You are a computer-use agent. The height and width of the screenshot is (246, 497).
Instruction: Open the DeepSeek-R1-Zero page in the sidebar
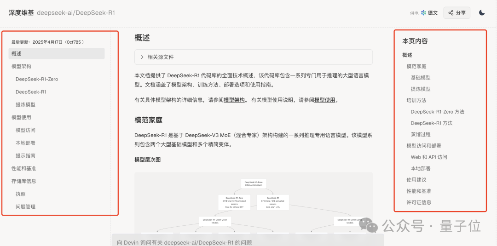(37, 79)
